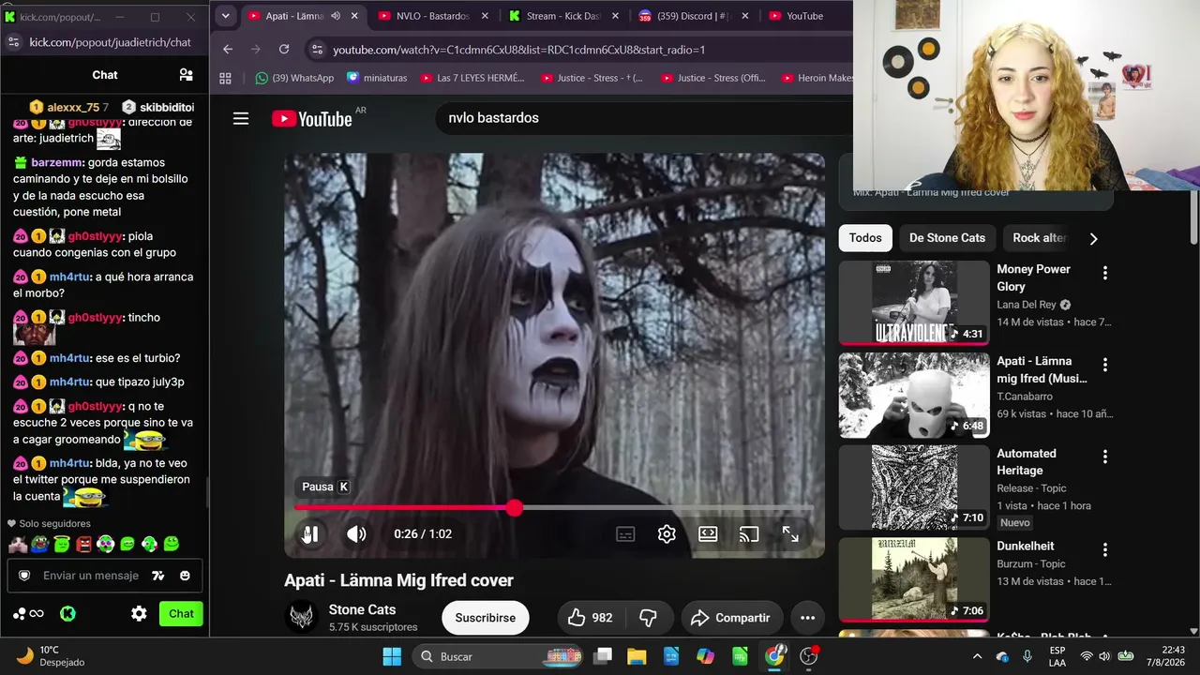Select the Todos filter chip

click(865, 238)
